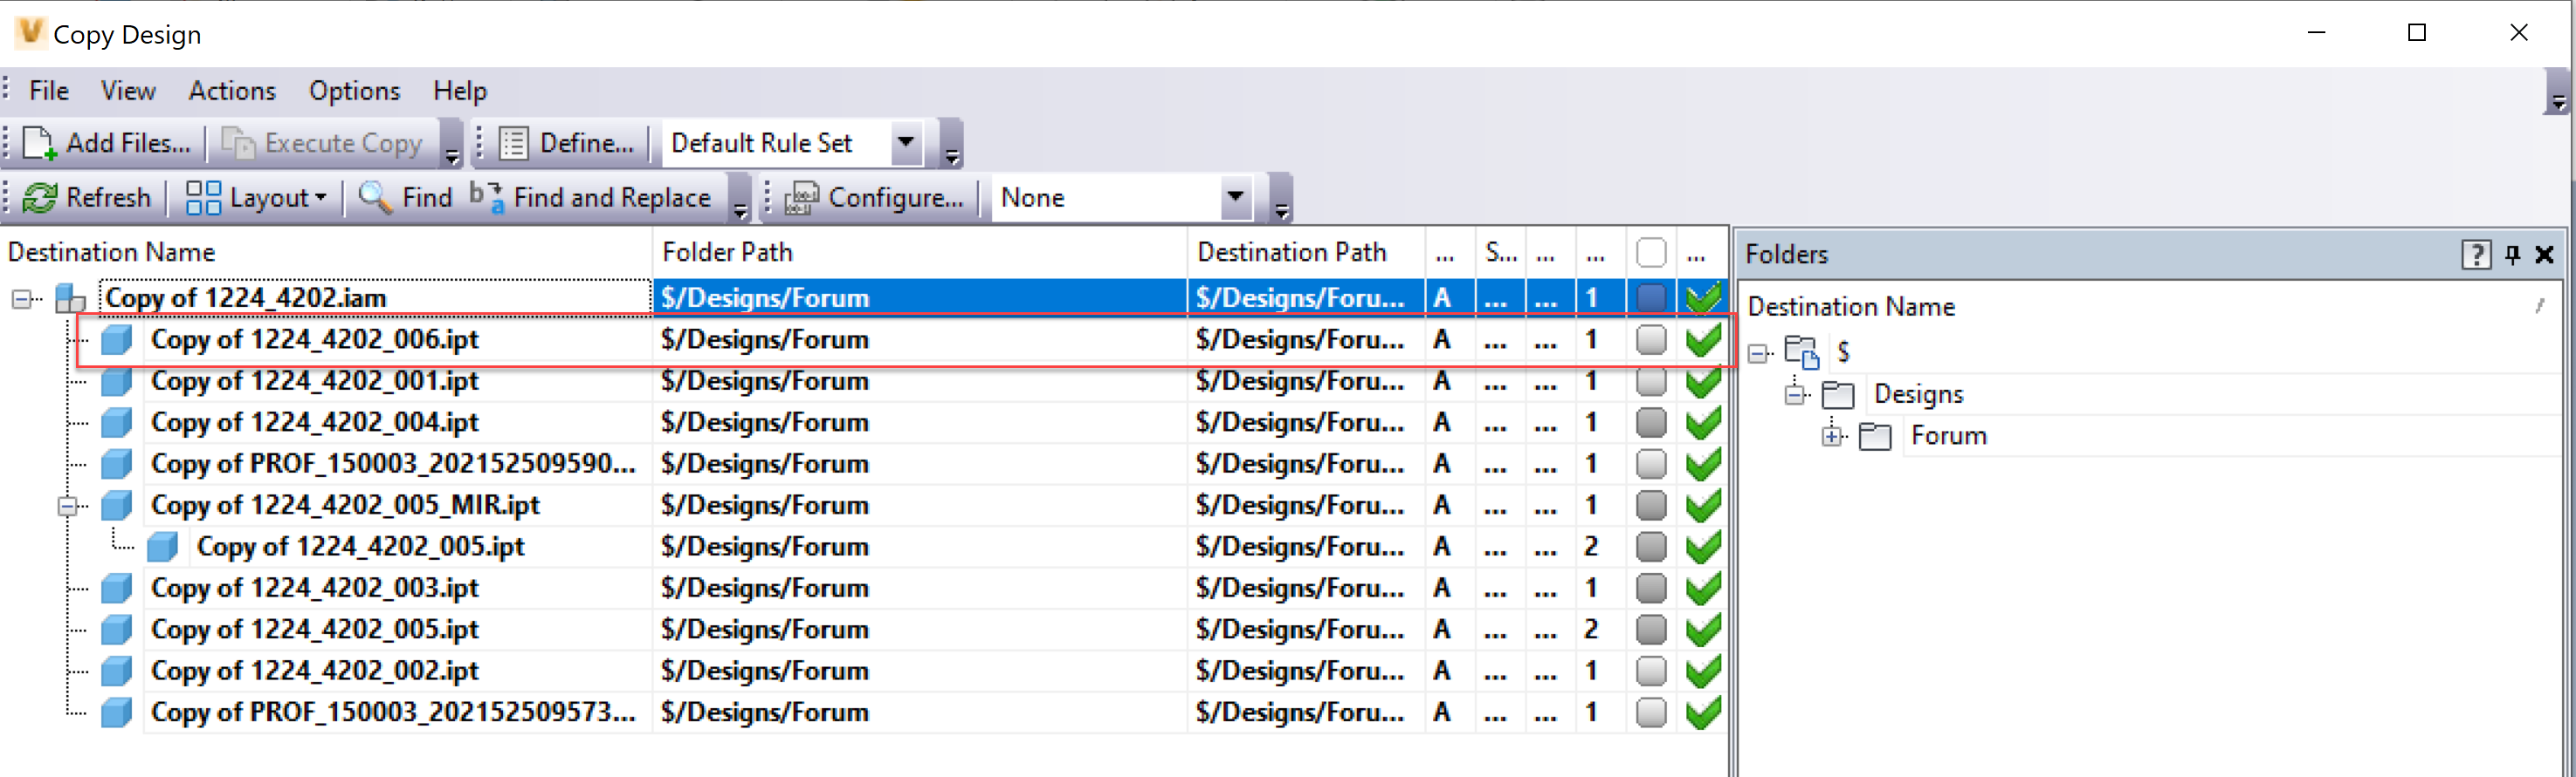Click the Designs folder icon

coord(1838,394)
